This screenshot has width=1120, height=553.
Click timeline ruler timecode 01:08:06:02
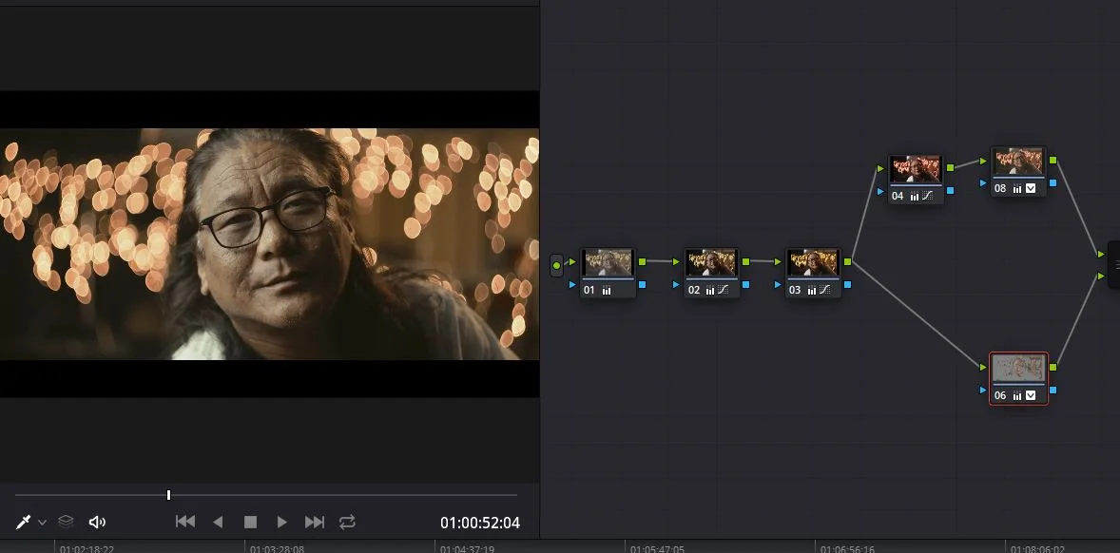[1037, 549]
